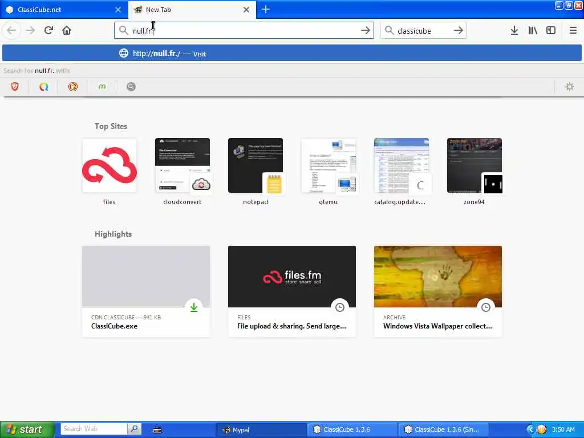Click the taskbar search magnifier button
Viewport: 584px width, 438px height.
tap(135, 429)
